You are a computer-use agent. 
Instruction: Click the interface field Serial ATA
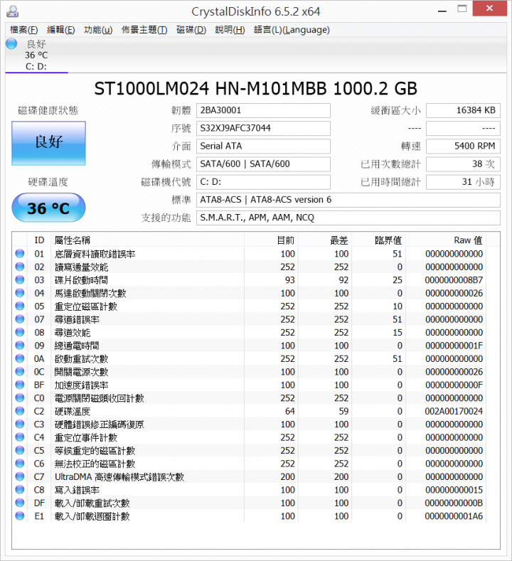click(263, 146)
